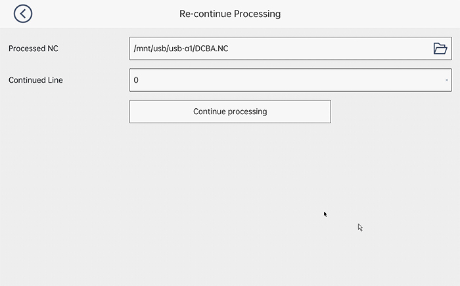Click the back arrow icon

pos(23,14)
